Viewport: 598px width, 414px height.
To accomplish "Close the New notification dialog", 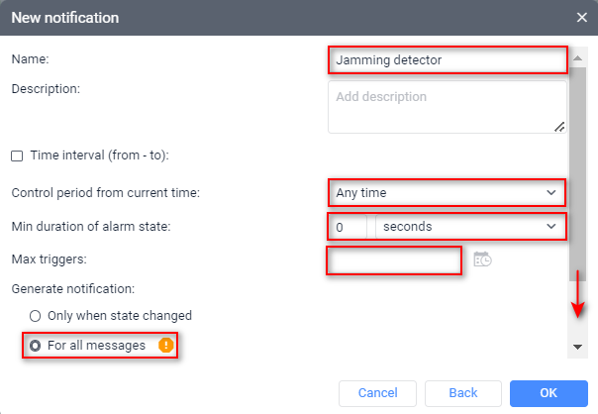I will pos(582,17).
